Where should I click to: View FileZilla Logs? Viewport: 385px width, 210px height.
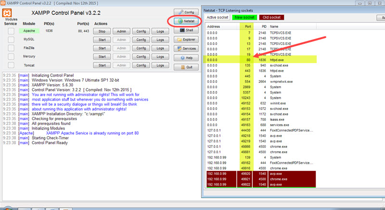coord(160,48)
